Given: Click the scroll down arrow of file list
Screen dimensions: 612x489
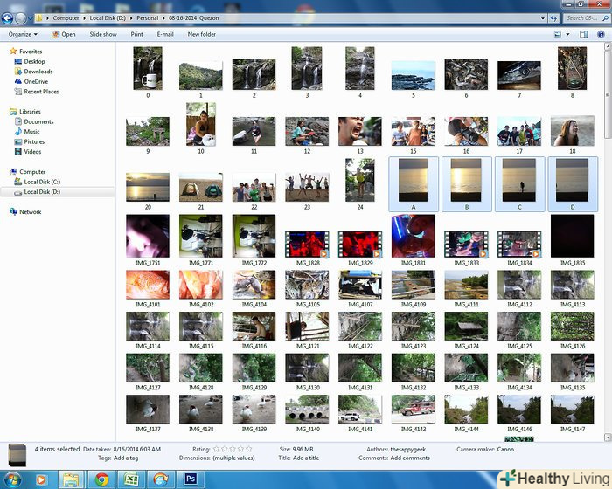Looking at the screenshot, I should point(608,437).
